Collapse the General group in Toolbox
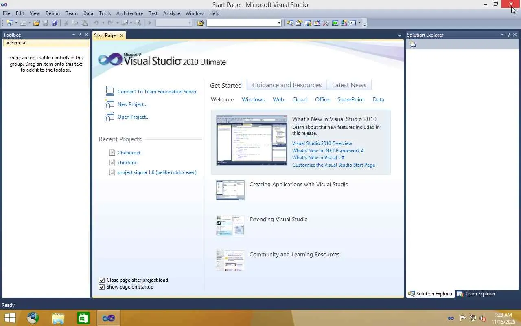Viewport: 521px width, 326px height. point(7,43)
